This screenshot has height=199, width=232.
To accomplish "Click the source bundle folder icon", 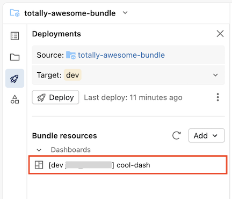I will [x=71, y=55].
